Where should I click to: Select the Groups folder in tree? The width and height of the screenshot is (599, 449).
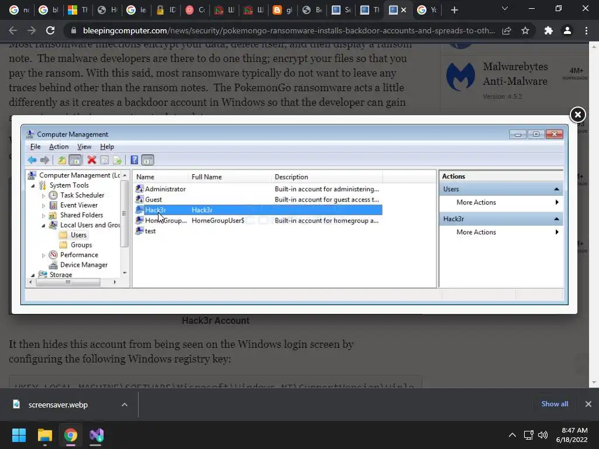[x=75, y=245]
